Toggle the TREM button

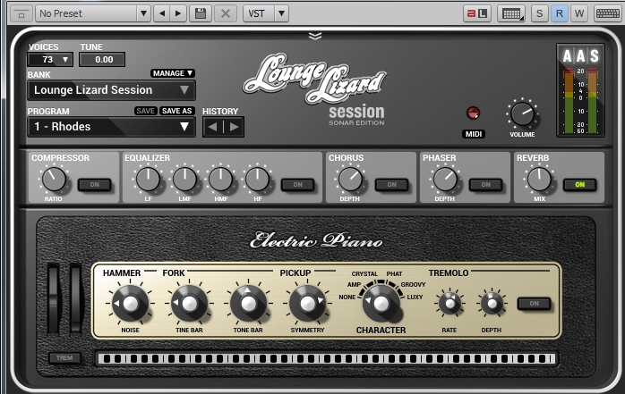tap(64, 358)
